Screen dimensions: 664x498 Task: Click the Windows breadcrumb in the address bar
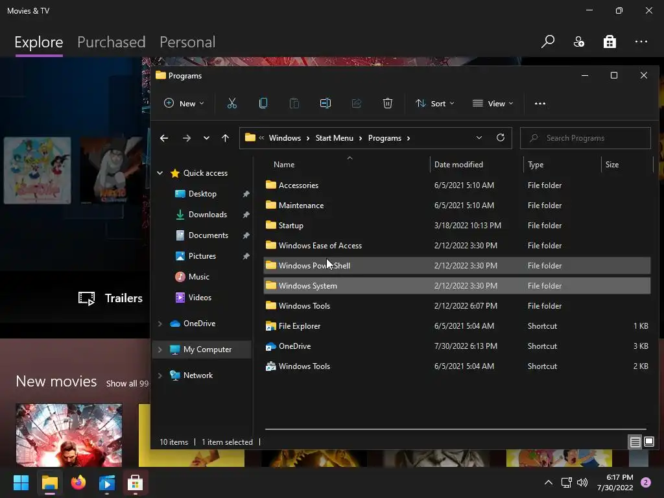tap(285, 138)
